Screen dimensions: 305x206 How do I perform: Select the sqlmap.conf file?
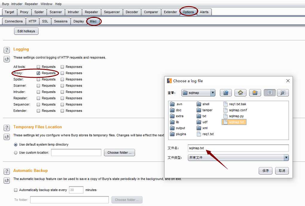tap(235, 110)
